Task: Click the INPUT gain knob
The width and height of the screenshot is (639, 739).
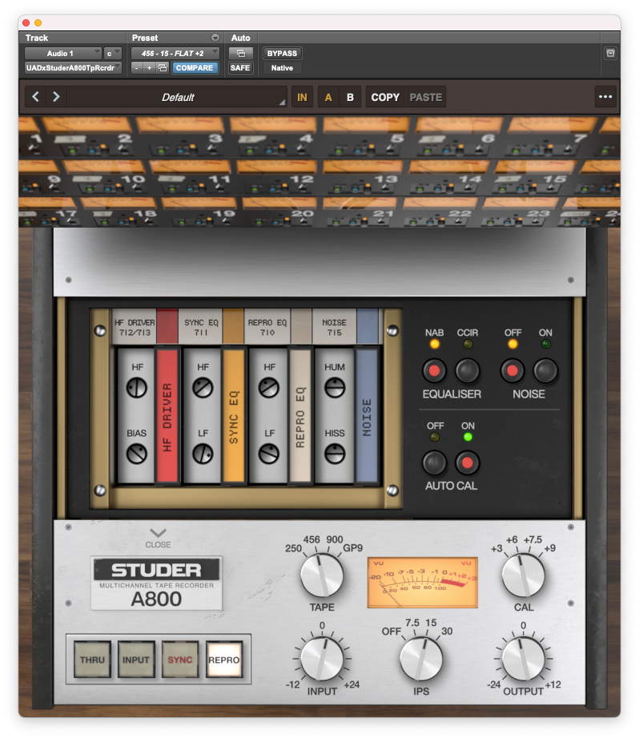Action: point(322,659)
